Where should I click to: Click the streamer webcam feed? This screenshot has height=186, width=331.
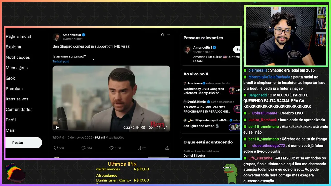click(286, 36)
